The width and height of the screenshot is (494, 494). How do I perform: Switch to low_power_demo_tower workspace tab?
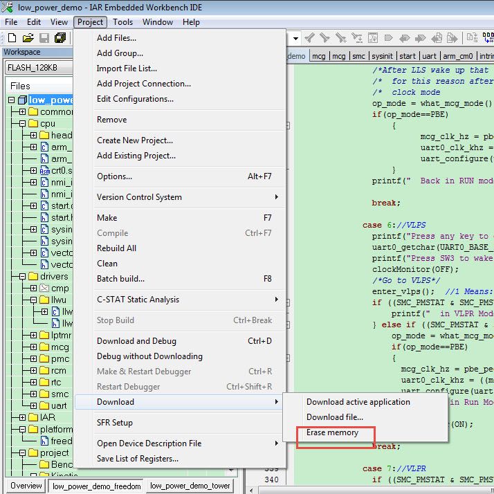pyautogui.click(x=190, y=486)
